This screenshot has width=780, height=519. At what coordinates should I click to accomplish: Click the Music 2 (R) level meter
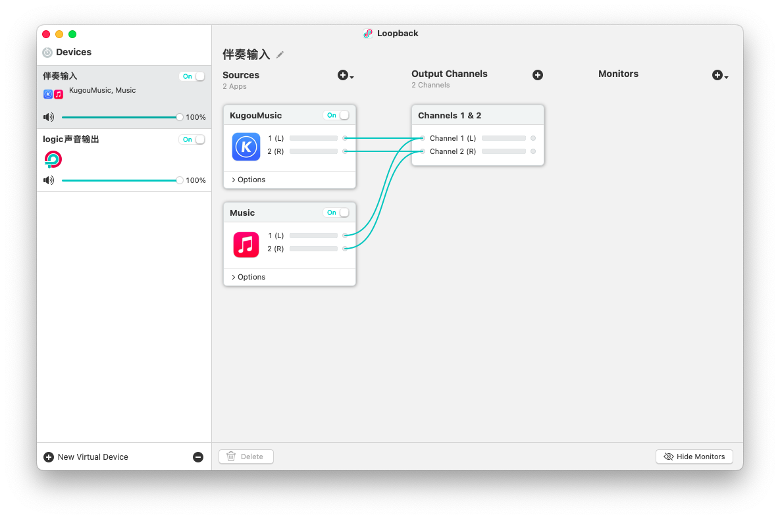(313, 249)
